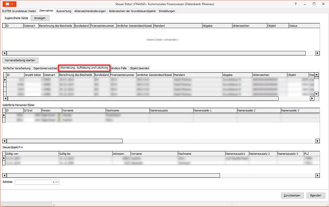Click the Namenszusatz 2 column header
This screenshot has height=207, width=329.
(x=263, y=154)
